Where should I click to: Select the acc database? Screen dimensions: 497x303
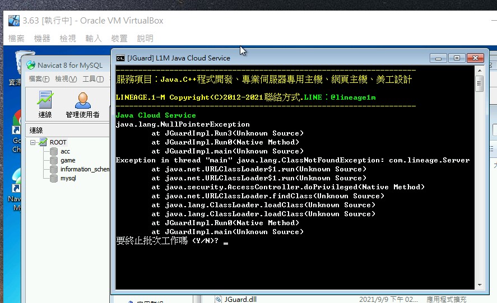(x=65, y=151)
